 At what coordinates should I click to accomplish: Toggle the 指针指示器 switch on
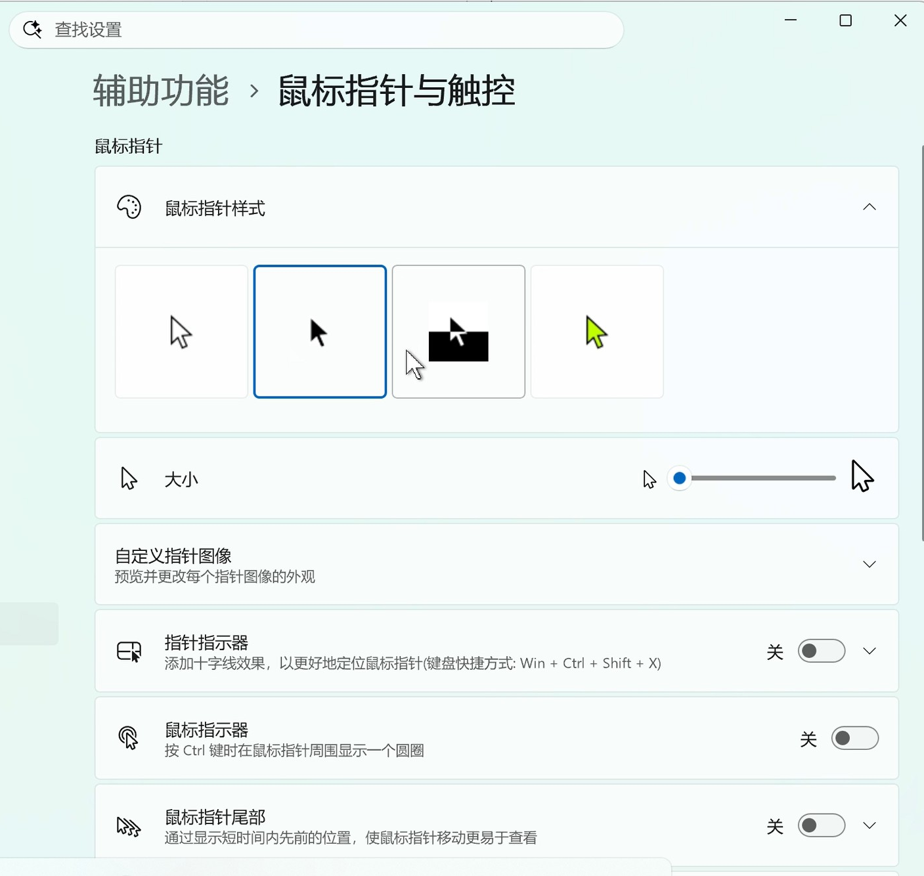click(822, 651)
